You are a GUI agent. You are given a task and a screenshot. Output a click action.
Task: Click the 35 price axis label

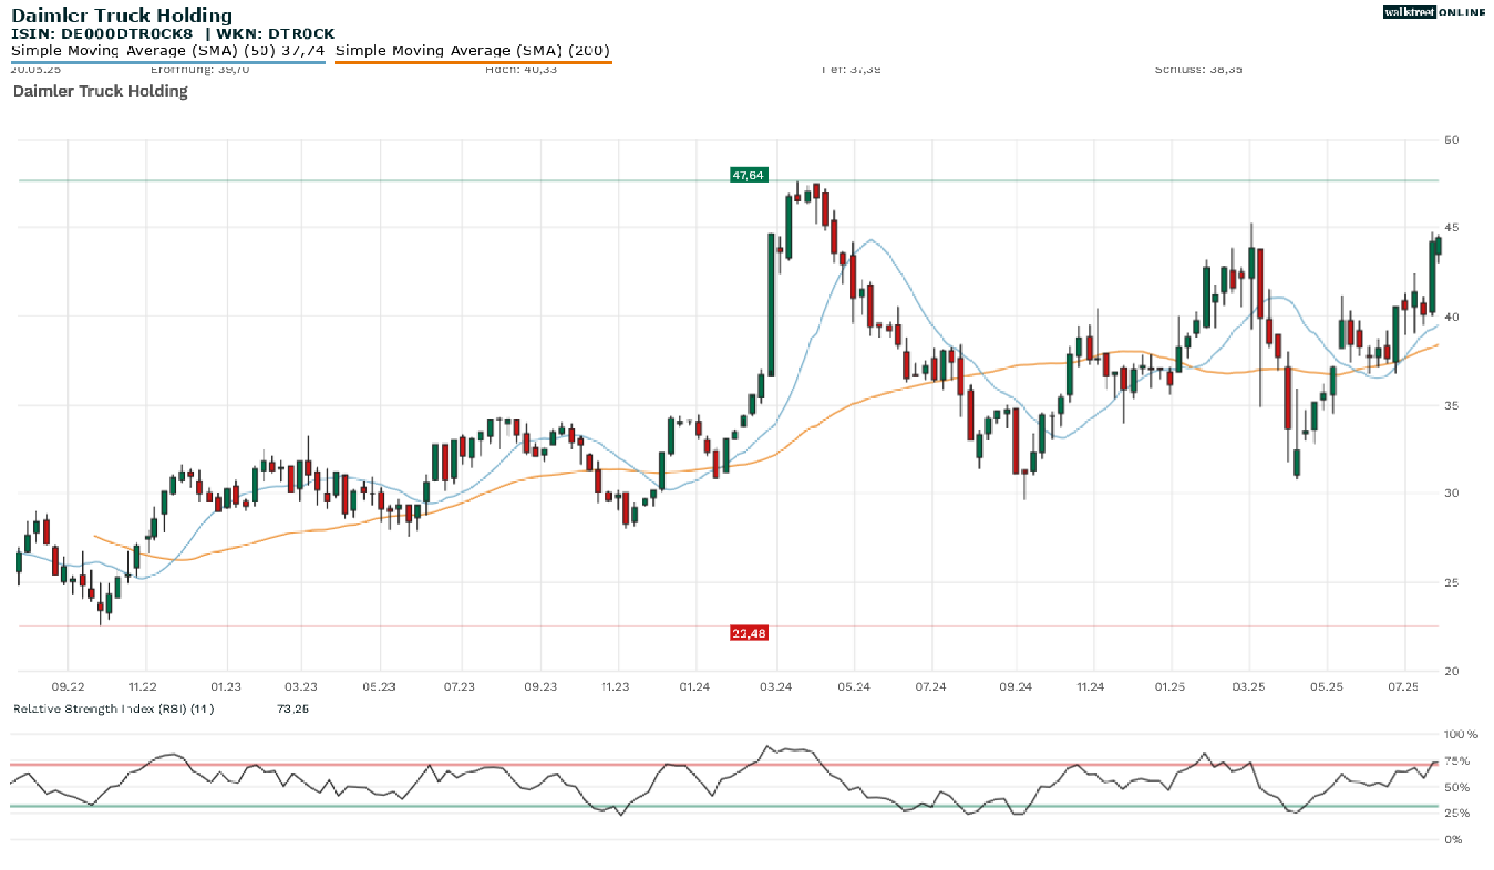1452,406
